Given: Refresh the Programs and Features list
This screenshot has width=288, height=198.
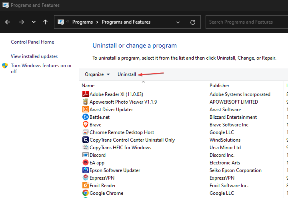Looking at the screenshot, I should (x=193, y=22).
